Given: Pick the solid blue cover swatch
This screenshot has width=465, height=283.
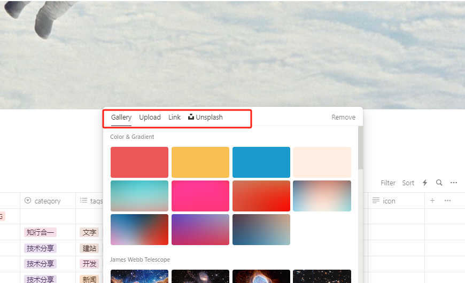Looking at the screenshot, I should [x=261, y=162].
